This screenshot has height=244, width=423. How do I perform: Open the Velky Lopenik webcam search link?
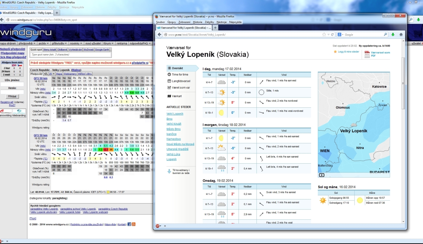(95, 212)
